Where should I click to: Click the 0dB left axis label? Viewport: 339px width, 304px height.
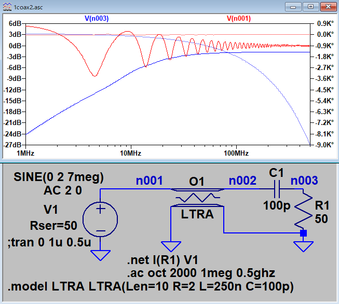pyautogui.click(x=15, y=46)
